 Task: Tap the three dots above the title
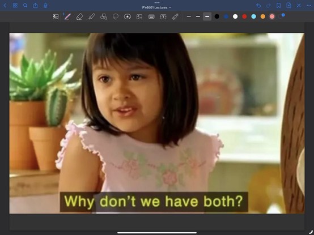(x=157, y=3)
